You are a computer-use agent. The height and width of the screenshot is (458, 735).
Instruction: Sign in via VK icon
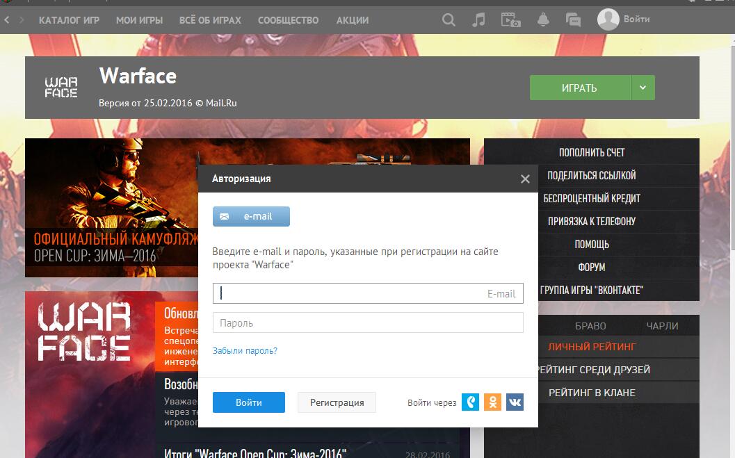click(x=515, y=402)
